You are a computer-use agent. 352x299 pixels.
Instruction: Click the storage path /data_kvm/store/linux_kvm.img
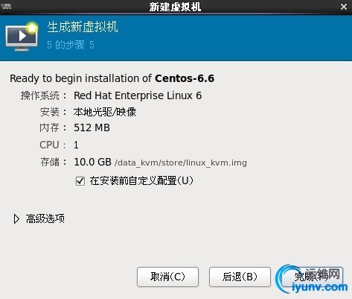(x=181, y=163)
